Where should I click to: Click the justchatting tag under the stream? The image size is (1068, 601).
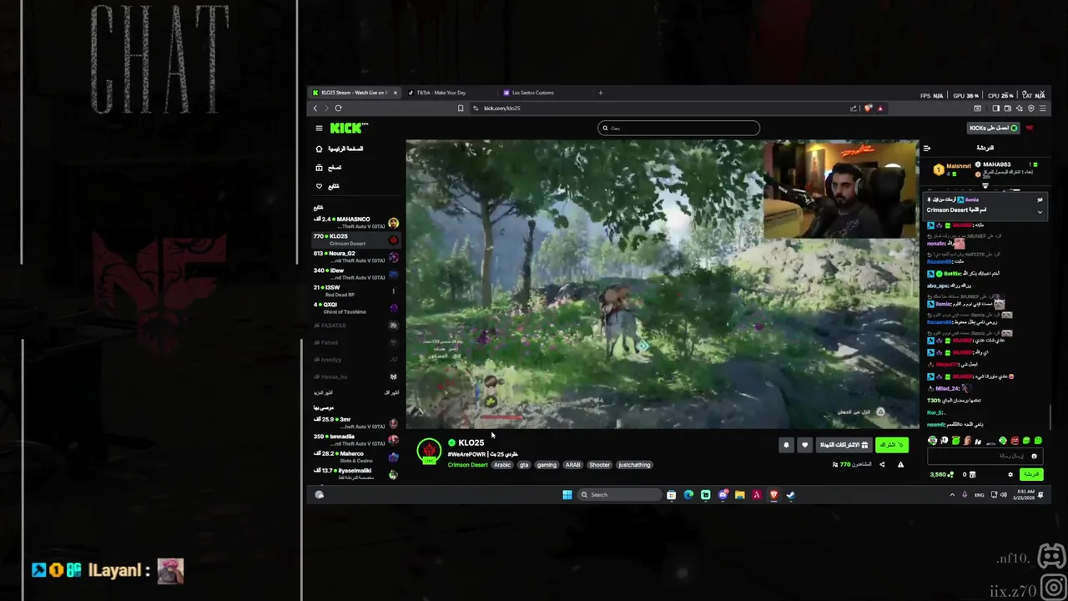click(x=635, y=465)
